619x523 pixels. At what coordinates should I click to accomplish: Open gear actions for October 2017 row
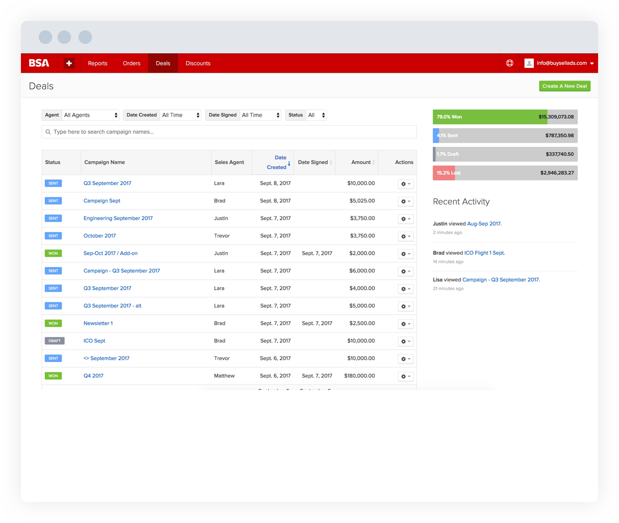[406, 236]
